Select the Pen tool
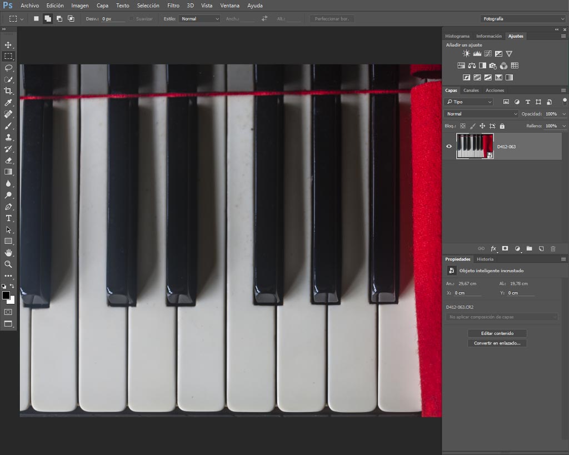Viewport: 569px width, 455px height. point(8,207)
